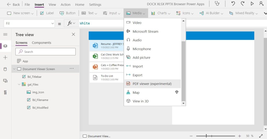Open the hamburger menu in the left rail

click(x=5, y=34)
